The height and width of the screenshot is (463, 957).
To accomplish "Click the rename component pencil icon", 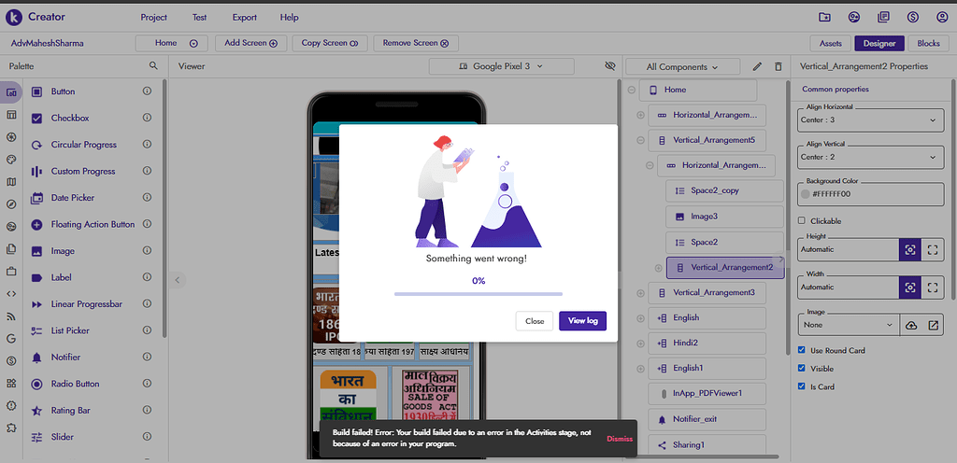I will tap(758, 67).
